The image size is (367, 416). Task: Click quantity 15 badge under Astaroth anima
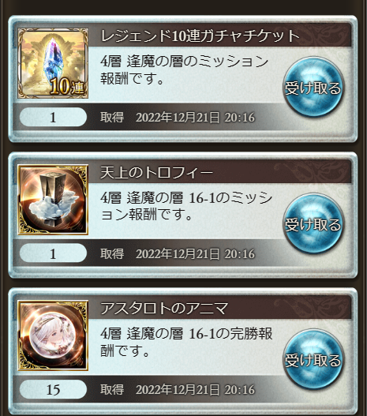[53, 389]
